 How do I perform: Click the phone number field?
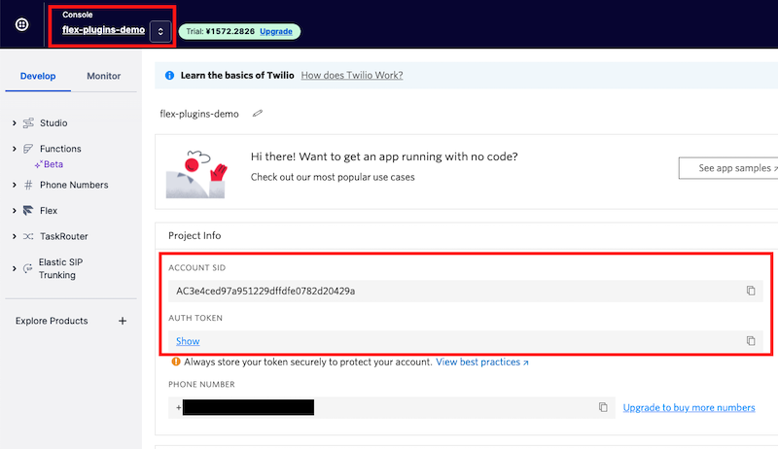click(392, 407)
